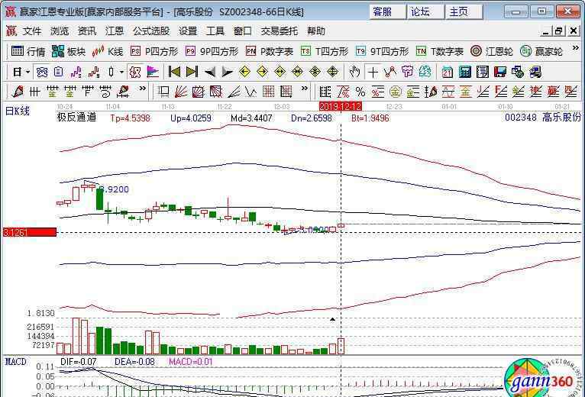Viewport: 585px width, 397px height.
Task: Select the hand pan tool
Action: [x=354, y=72]
